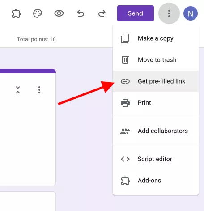Image resolution: width=204 pixels, height=211 pixels.
Task: Open the customize theme palette icon
Action: 38,13
